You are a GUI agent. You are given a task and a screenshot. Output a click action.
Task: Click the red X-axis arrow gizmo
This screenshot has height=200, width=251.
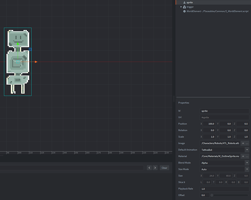pos(36,62)
